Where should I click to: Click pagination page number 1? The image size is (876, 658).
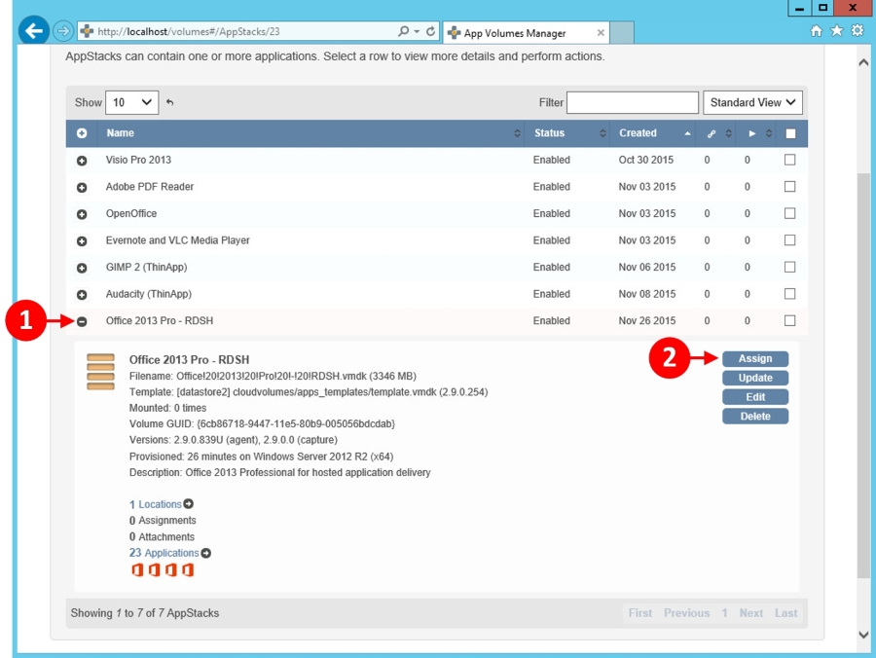click(x=724, y=613)
